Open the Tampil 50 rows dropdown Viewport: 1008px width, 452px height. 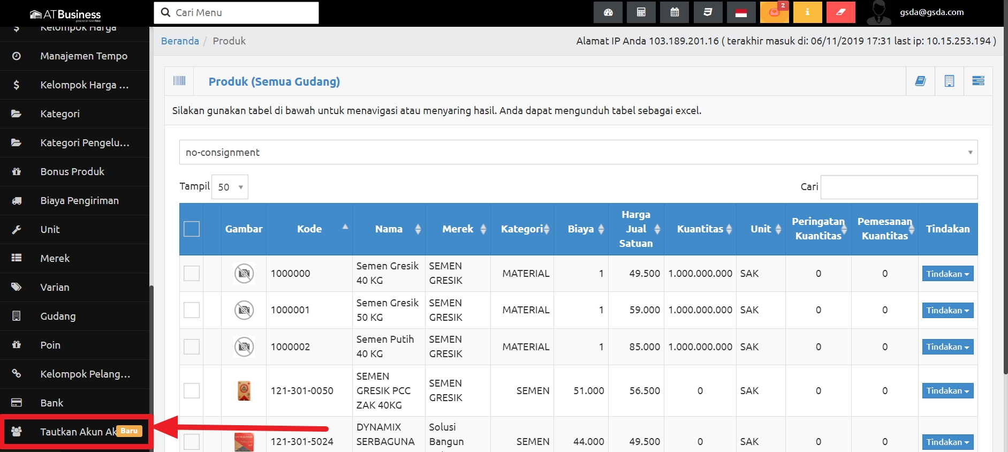(x=230, y=187)
